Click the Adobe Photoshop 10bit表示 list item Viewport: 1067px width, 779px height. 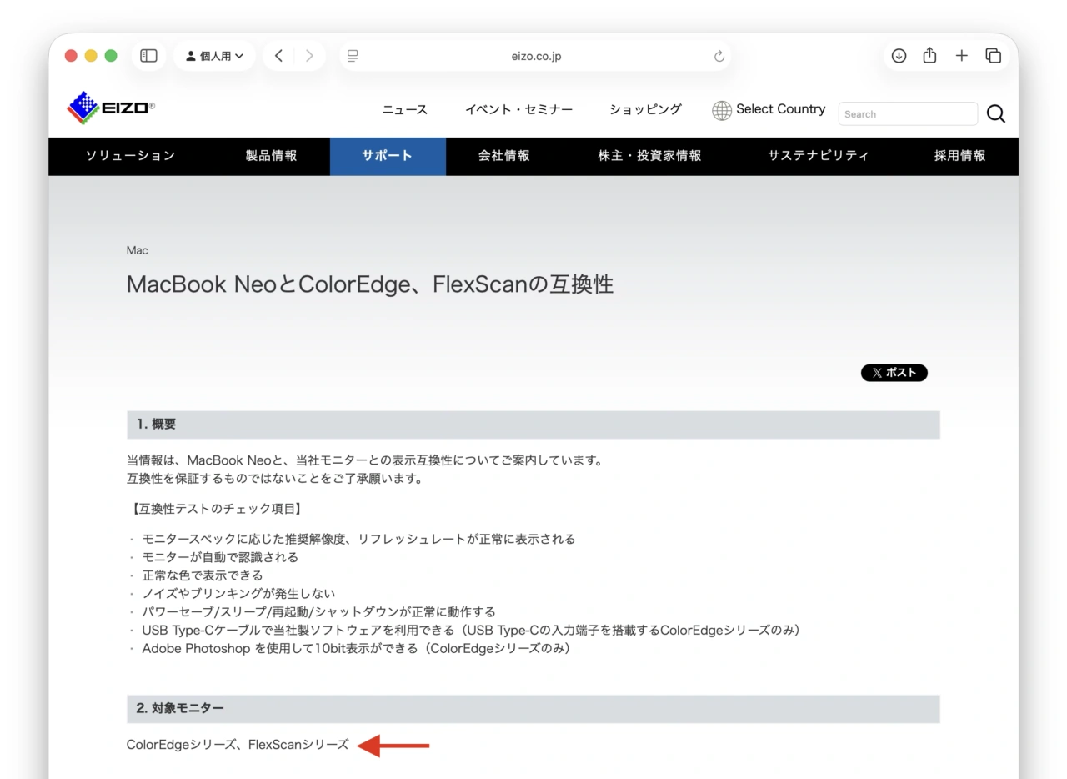click(x=356, y=648)
